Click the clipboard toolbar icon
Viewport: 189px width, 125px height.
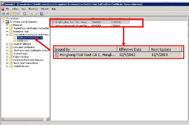[x=25, y=14]
